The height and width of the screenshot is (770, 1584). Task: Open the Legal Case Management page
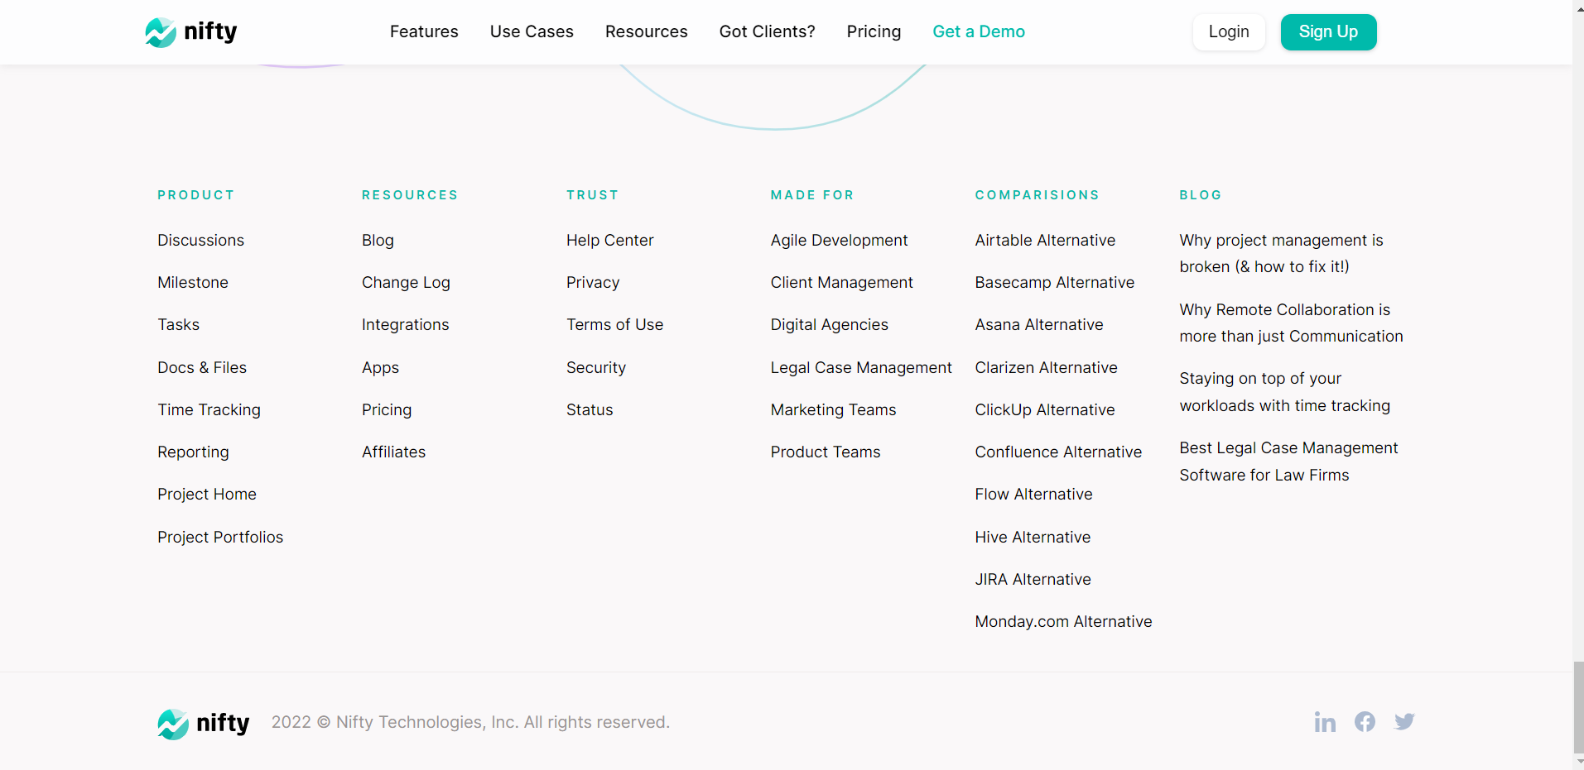click(x=860, y=367)
